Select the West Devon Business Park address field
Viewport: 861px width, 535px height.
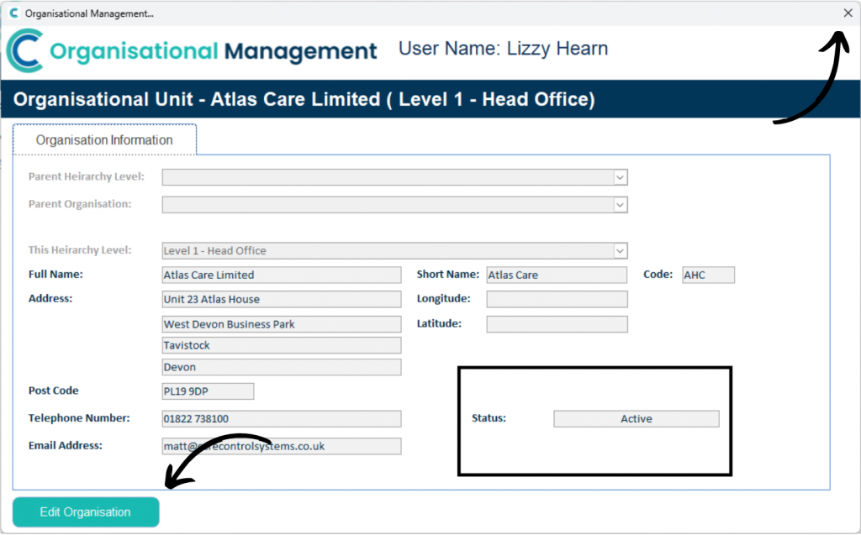point(282,324)
